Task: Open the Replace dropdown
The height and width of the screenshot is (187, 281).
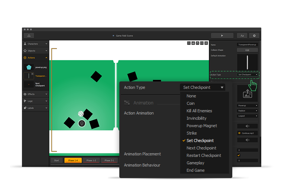Action: pyautogui.click(x=247, y=111)
